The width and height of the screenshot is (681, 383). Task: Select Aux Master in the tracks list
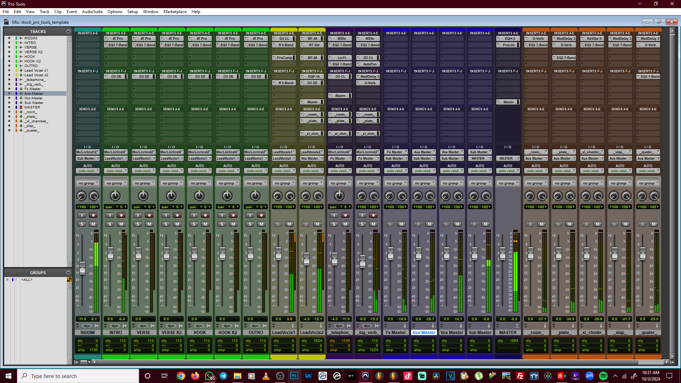[x=34, y=94]
